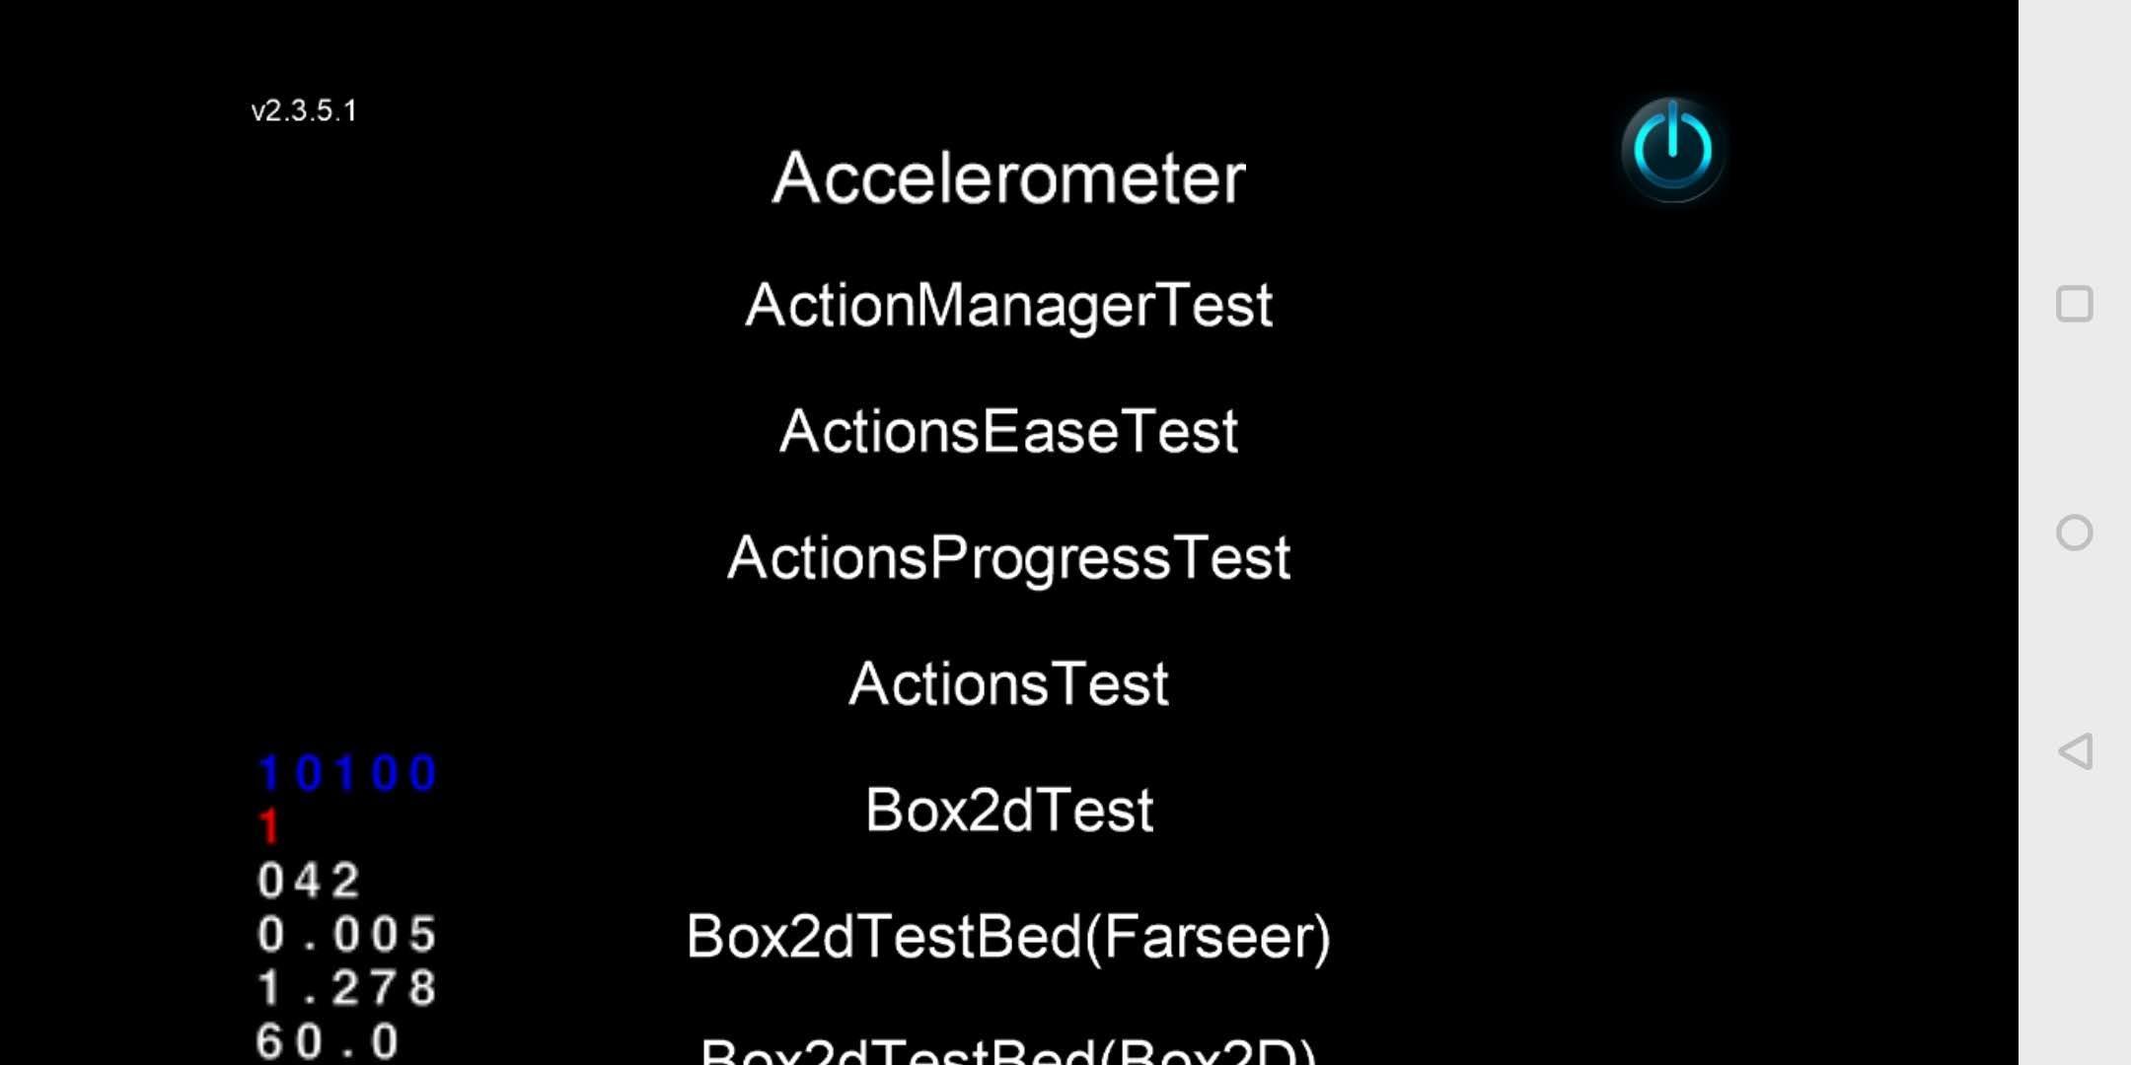Open the partially visible Box2dTestBed(Box2D) item

click(1008, 1049)
